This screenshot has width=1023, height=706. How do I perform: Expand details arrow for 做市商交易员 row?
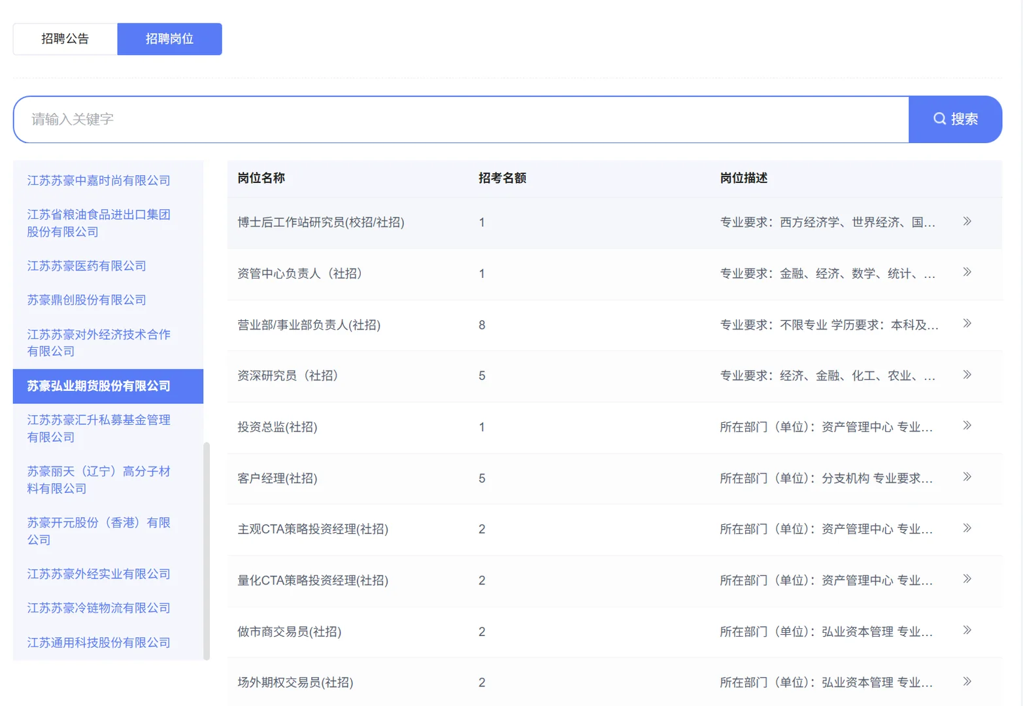(x=967, y=630)
